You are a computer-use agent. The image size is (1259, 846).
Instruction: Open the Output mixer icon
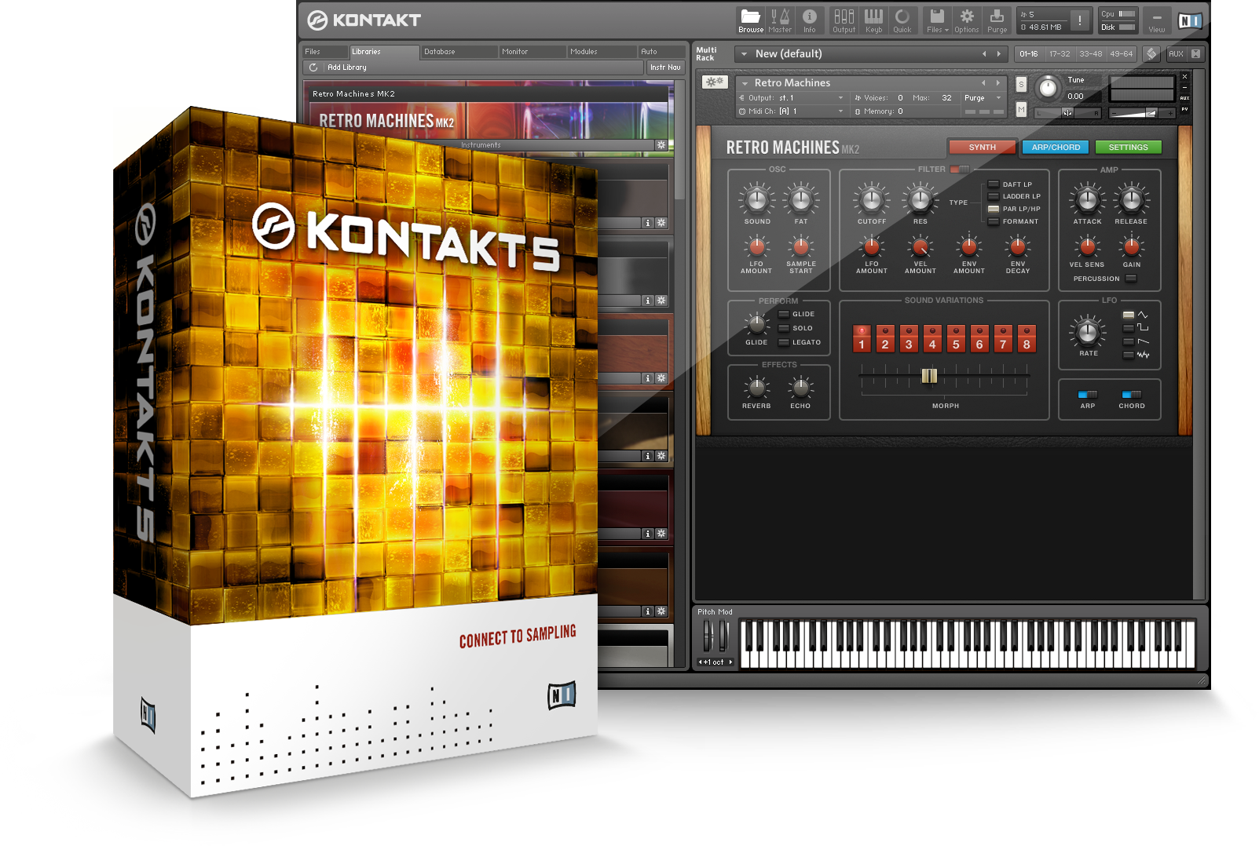point(844,20)
